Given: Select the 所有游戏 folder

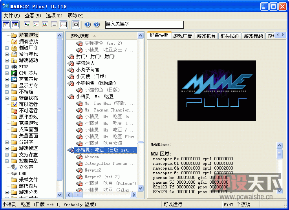Looking at the screenshot, I should point(28,35).
